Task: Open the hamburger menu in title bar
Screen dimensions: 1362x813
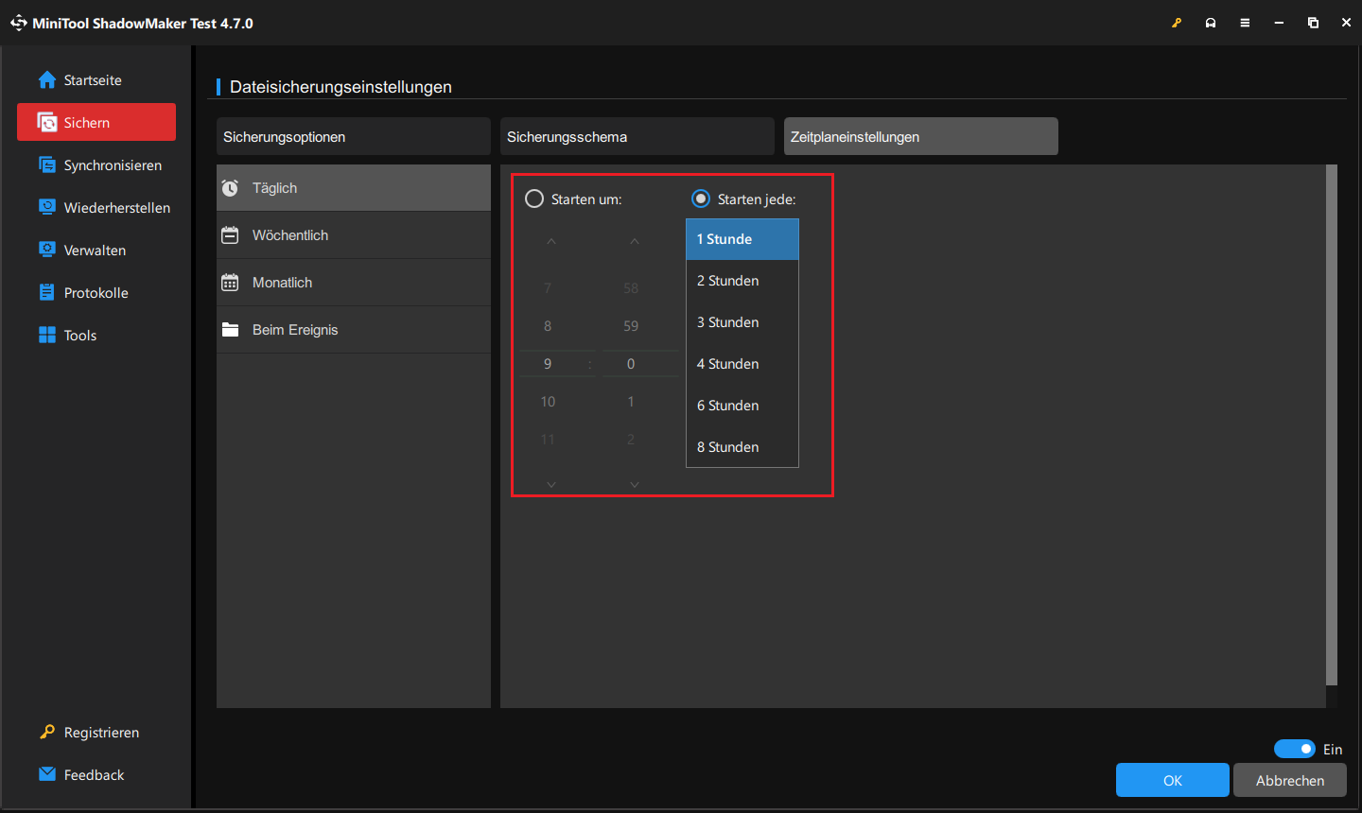Action: pos(1245,23)
